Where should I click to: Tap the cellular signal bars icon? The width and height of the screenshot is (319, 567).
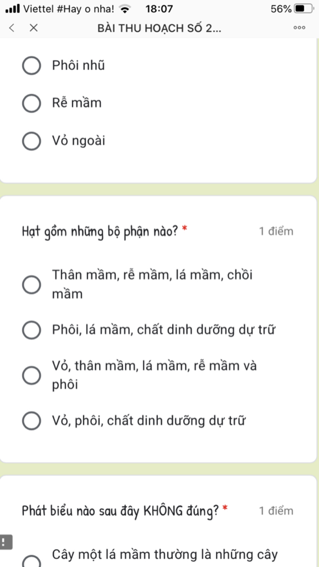[12, 8]
